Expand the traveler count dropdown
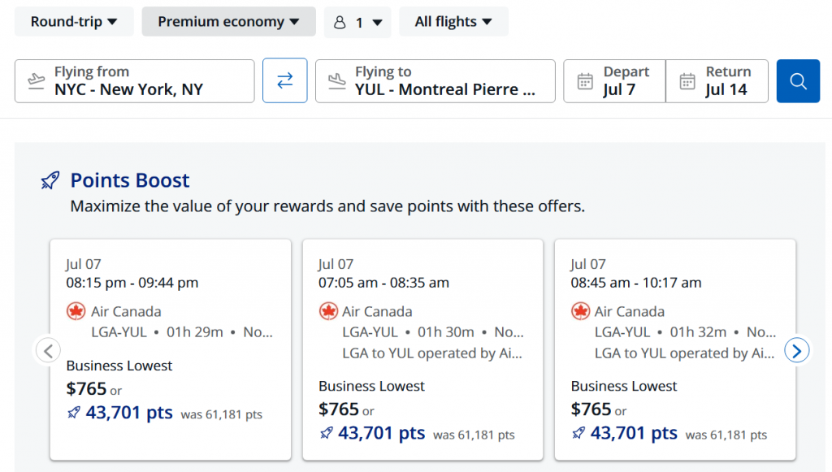The width and height of the screenshot is (832, 472). (x=357, y=22)
